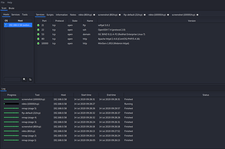Click progress bar of running nikto (10000/tcp)
Image resolution: width=225 pixels, height=149 pixels.
pos(12,104)
